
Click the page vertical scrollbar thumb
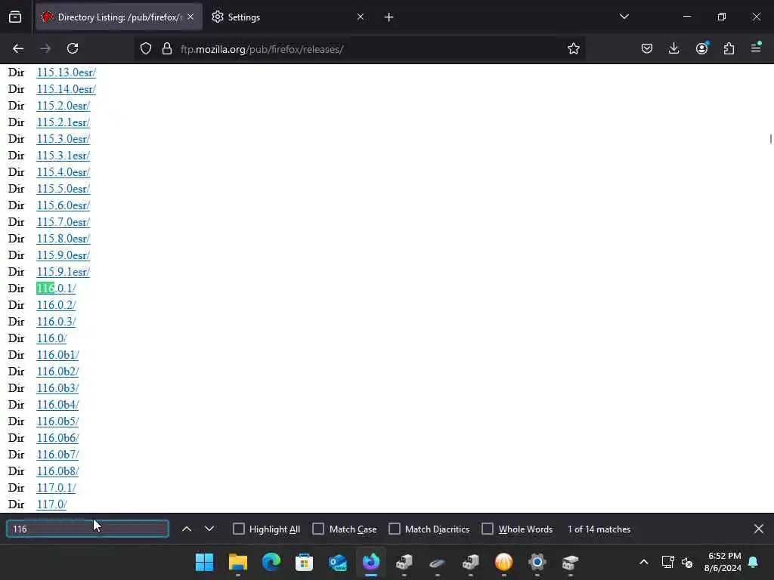point(770,139)
